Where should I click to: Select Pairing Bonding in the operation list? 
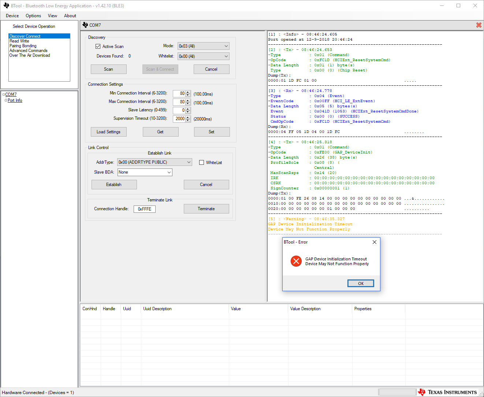22,45
